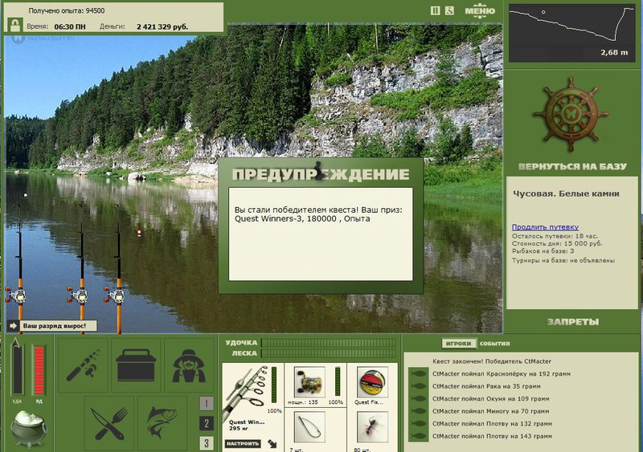The height and width of the screenshot is (452, 643).
Task: Open the fisherman profile icon
Action: coord(189,364)
